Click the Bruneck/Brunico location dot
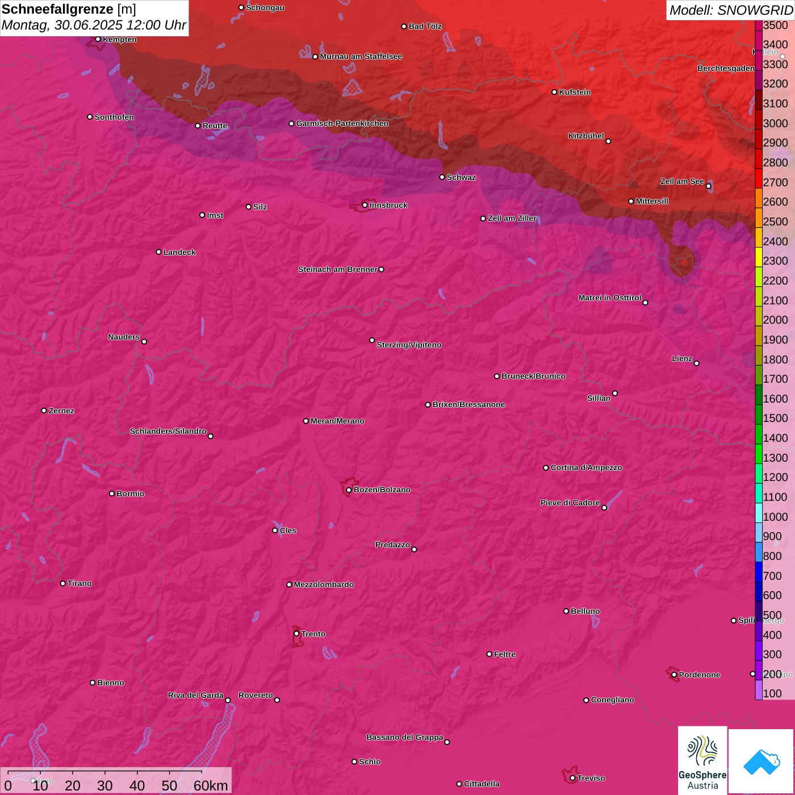Viewport: 795px width, 795px height. (x=497, y=376)
